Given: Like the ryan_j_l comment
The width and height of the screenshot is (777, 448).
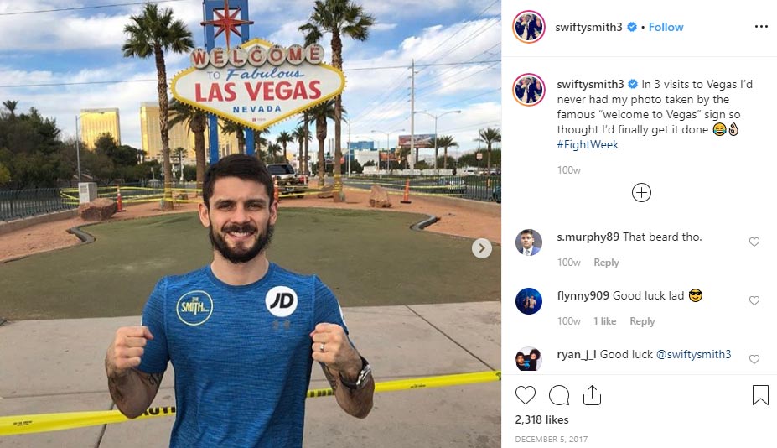Looking at the screenshot, I should click(754, 359).
